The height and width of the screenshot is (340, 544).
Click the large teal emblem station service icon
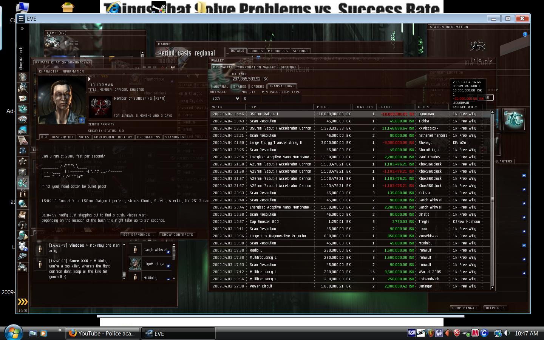point(513,119)
